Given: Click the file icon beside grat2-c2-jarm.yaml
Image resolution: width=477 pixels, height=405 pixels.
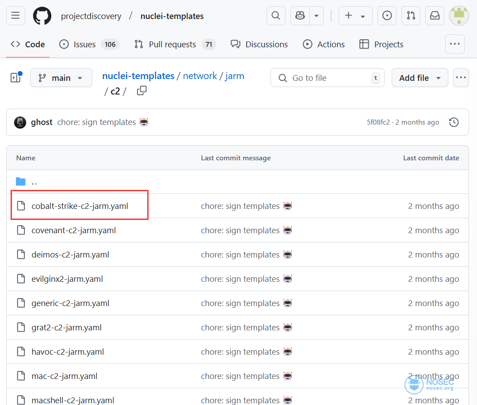Looking at the screenshot, I should coord(21,327).
